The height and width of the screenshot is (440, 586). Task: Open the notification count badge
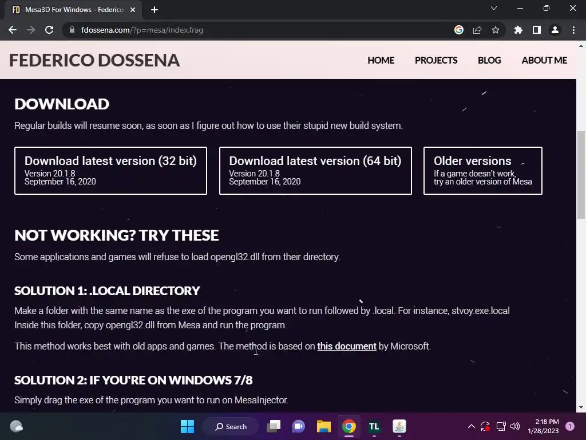tap(569, 426)
